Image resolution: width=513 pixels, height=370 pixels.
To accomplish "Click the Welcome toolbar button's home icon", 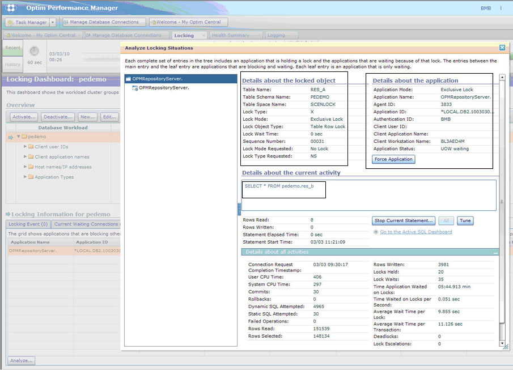I will [153, 22].
